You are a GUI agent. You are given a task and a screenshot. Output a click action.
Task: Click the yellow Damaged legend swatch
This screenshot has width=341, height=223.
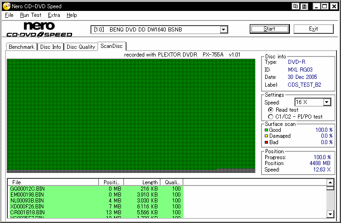click(x=266, y=136)
